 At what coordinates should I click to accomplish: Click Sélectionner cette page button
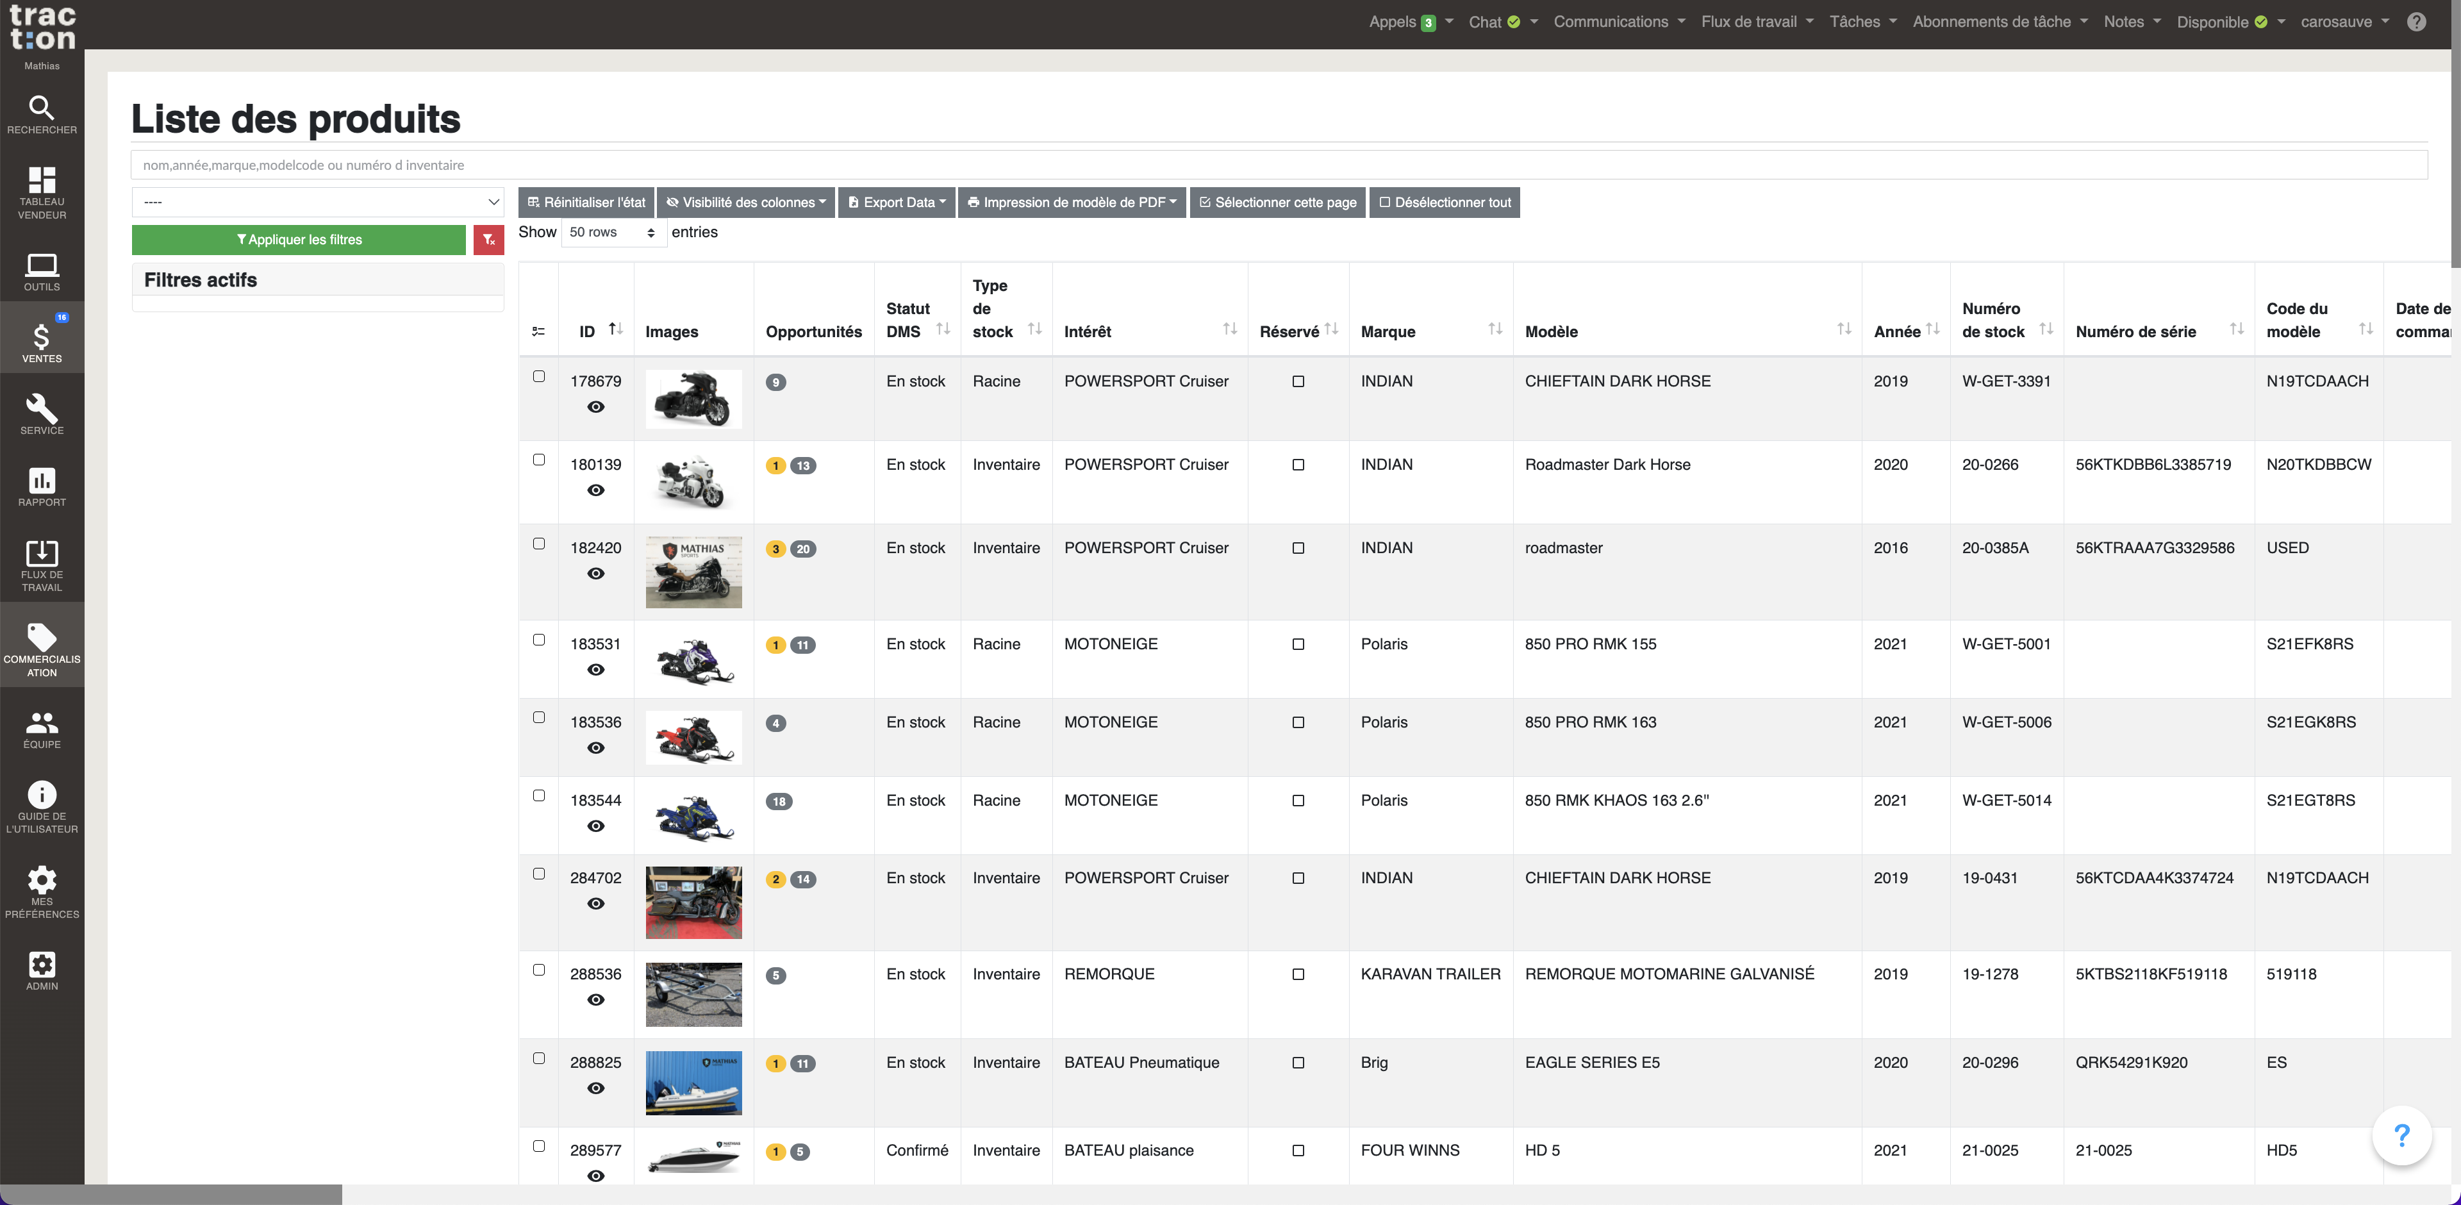(1277, 203)
